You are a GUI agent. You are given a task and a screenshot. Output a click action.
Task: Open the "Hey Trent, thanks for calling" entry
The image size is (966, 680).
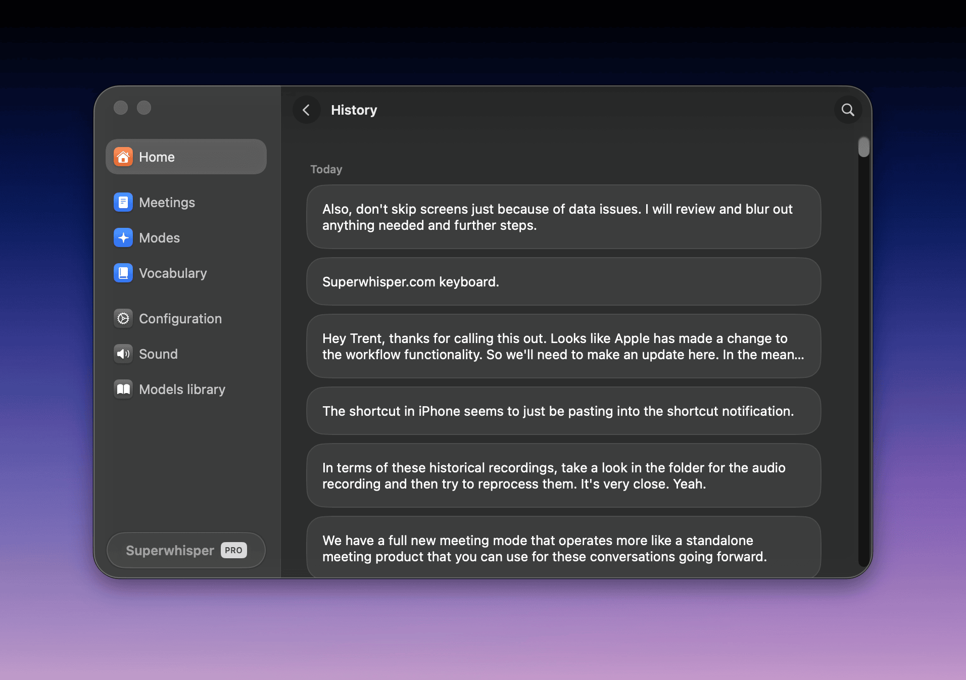[x=563, y=346]
